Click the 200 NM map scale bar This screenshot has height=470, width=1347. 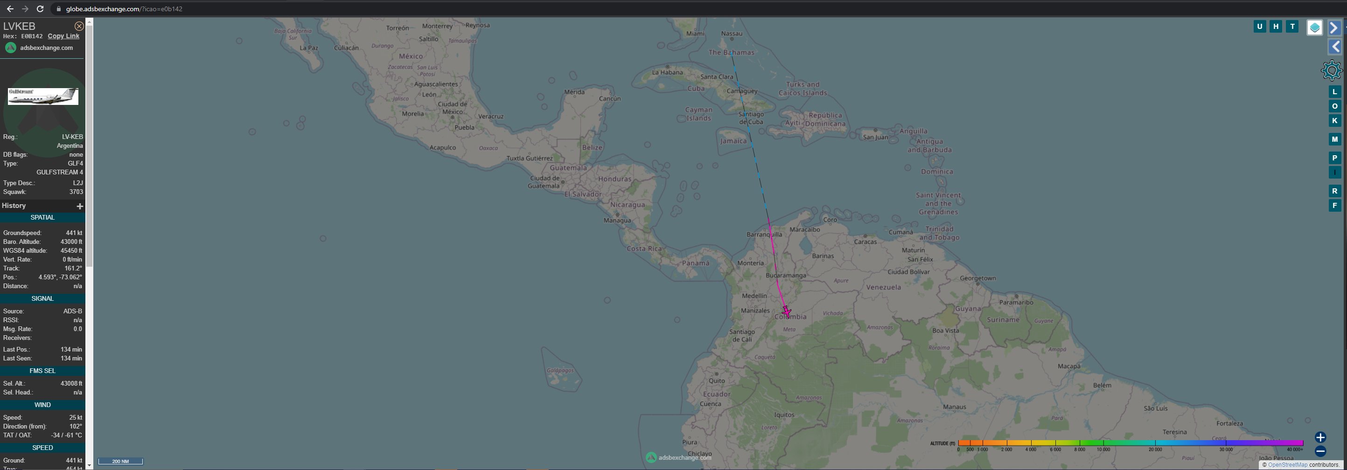(120, 461)
